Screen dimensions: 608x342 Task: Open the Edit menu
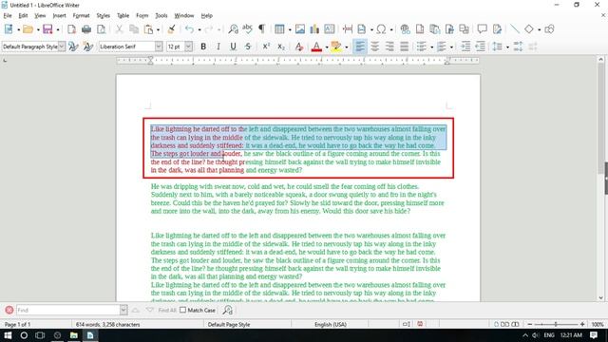tap(23, 15)
